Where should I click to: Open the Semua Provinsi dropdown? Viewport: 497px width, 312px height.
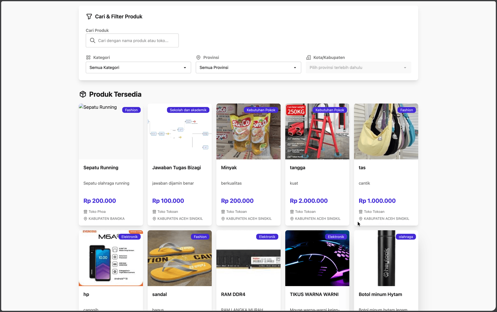click(x=248, y=68)
